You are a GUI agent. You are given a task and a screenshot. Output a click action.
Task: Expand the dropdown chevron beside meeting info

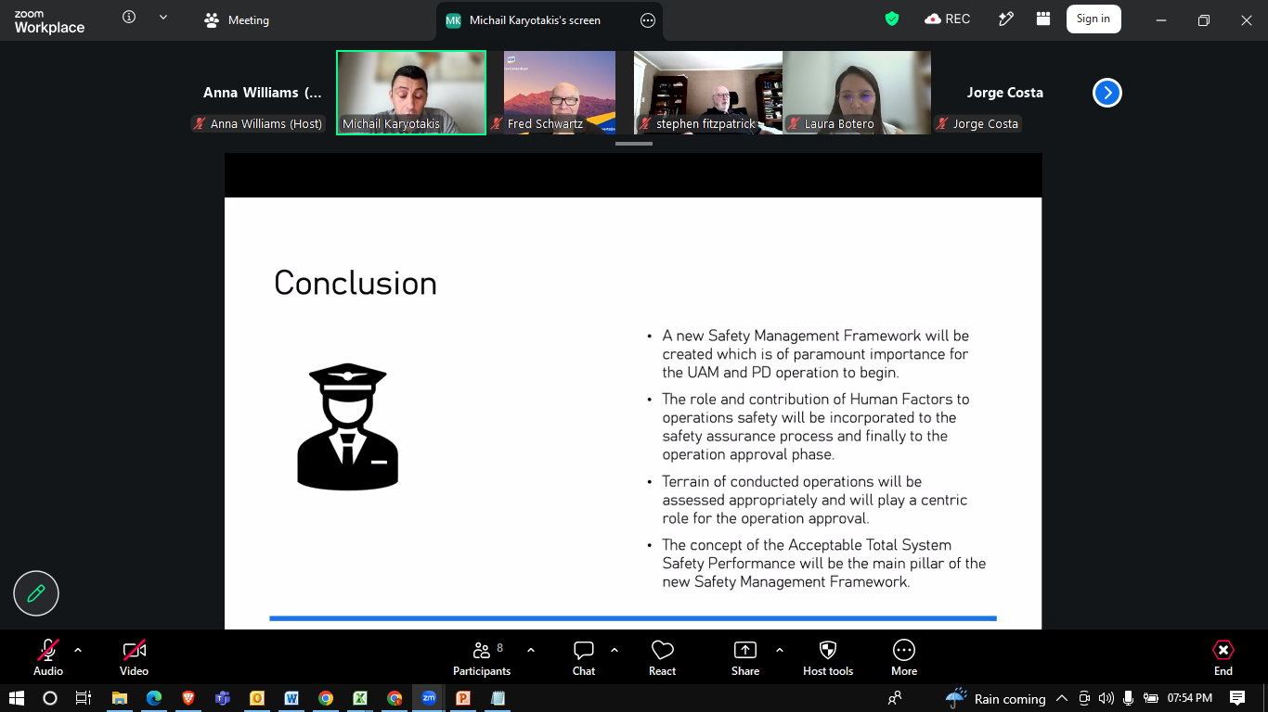click(163, 18)
